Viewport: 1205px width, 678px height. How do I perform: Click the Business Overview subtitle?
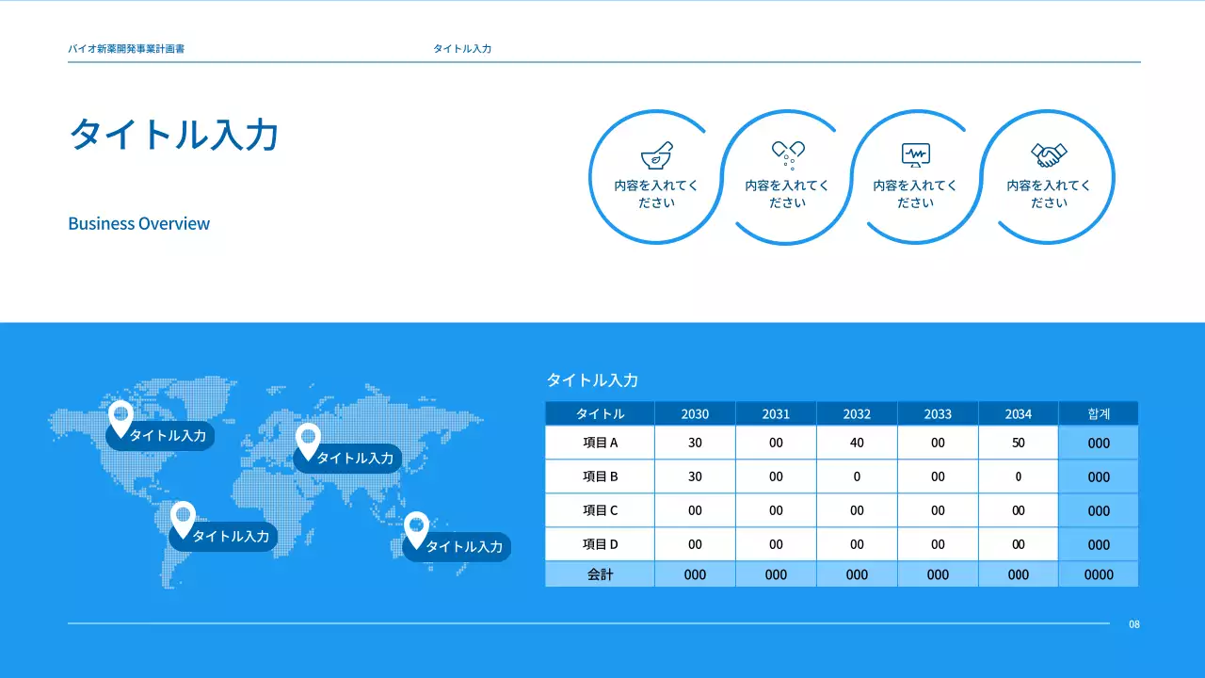pyautogui.click(x=139, y=224)
